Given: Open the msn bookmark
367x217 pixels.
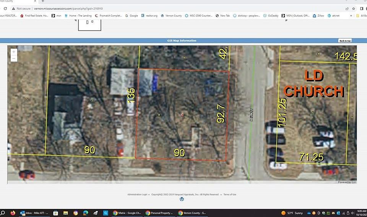Looking at the screenshot, I should (57, 16).
